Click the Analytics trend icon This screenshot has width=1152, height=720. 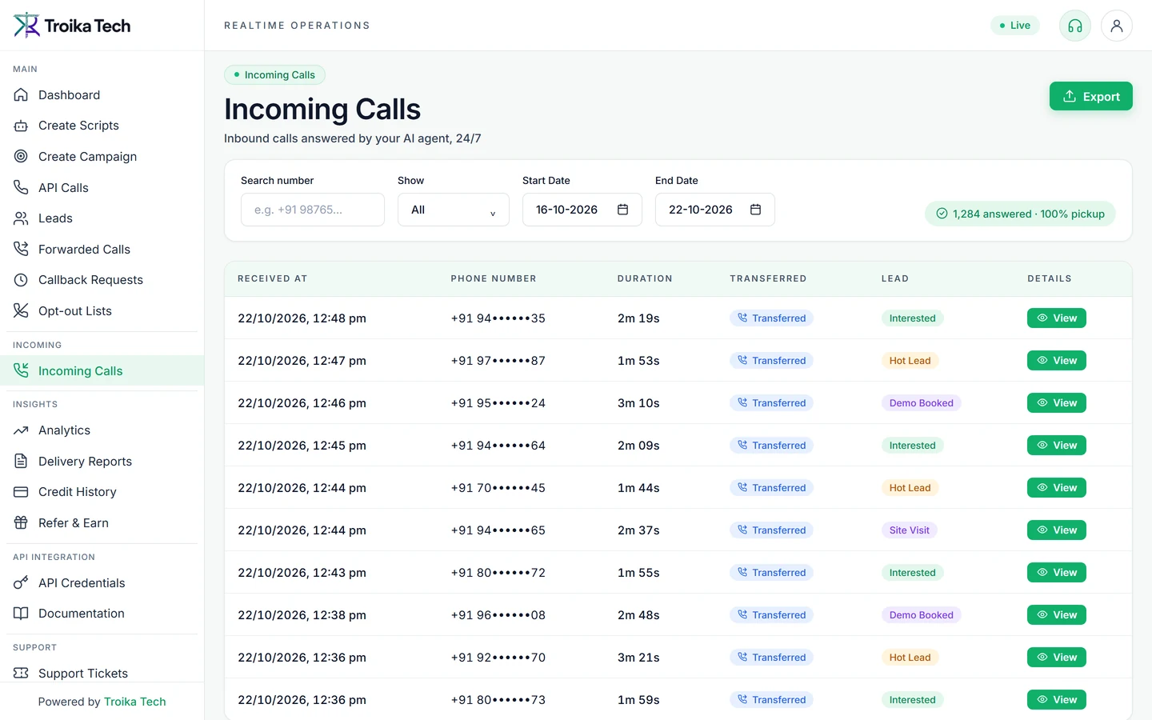click(x=21, y=430)
